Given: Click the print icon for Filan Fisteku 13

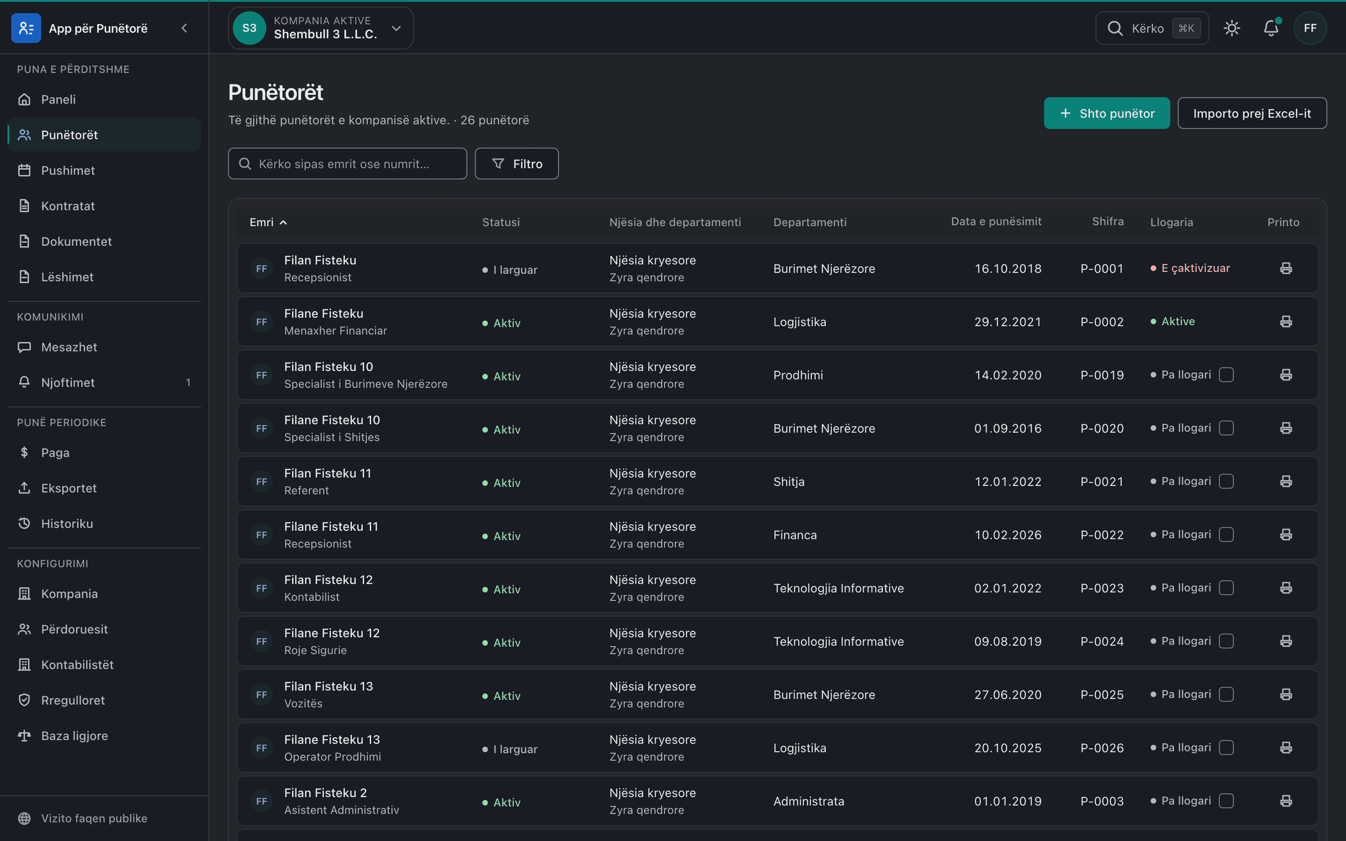Looking at the screenshot, I should tap(1285, 694).
